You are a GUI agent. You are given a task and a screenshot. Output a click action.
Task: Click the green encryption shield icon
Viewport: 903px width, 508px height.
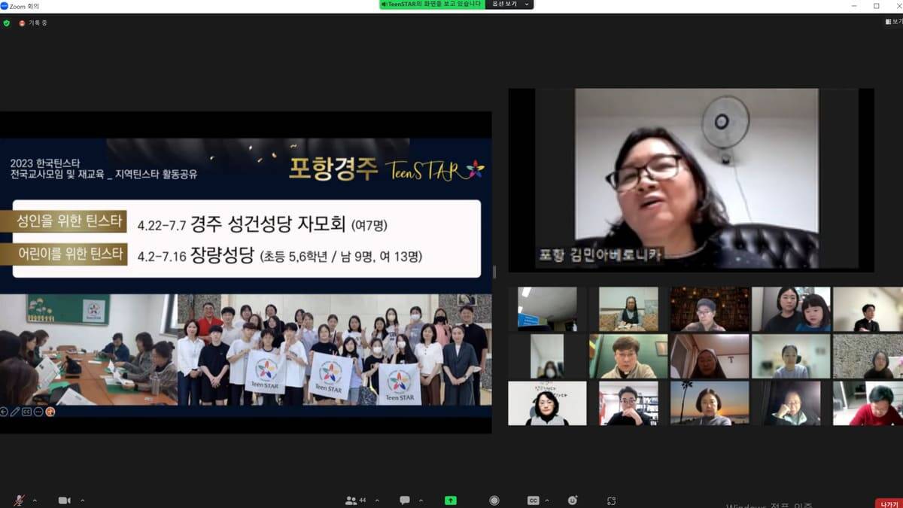tap(7, 23)
